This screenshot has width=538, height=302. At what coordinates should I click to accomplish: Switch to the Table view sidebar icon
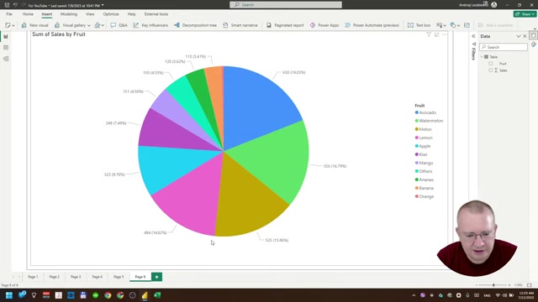tap(6, 48)
